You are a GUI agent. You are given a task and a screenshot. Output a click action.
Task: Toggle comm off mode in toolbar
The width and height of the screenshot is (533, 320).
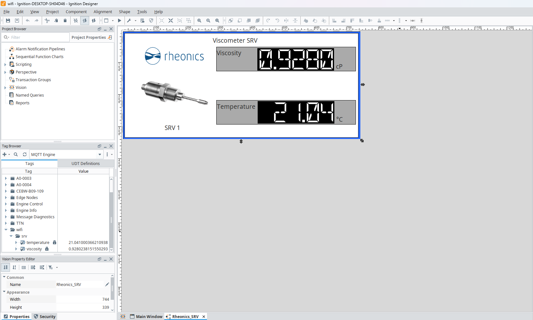[76, 21]
